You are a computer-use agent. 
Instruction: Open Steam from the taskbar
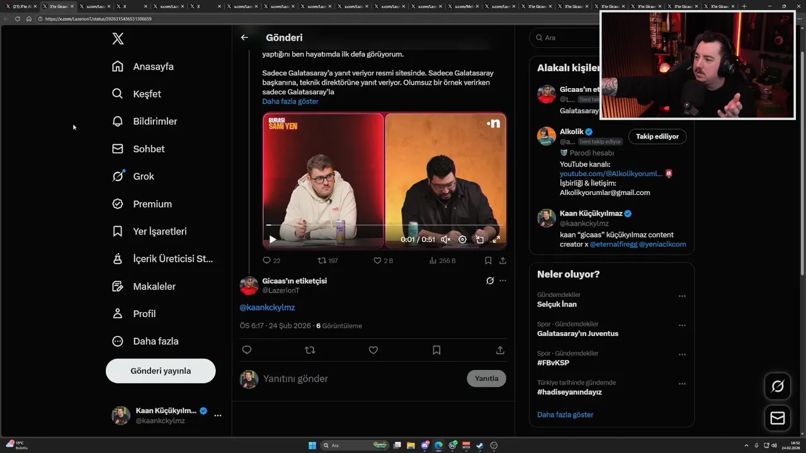[x=480, y=445]
